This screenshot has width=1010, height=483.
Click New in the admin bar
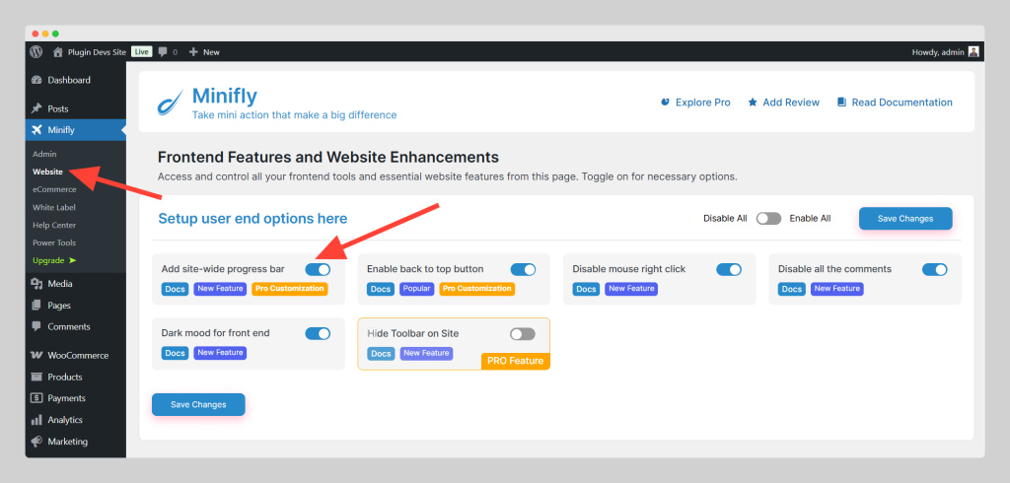(211, 52)
